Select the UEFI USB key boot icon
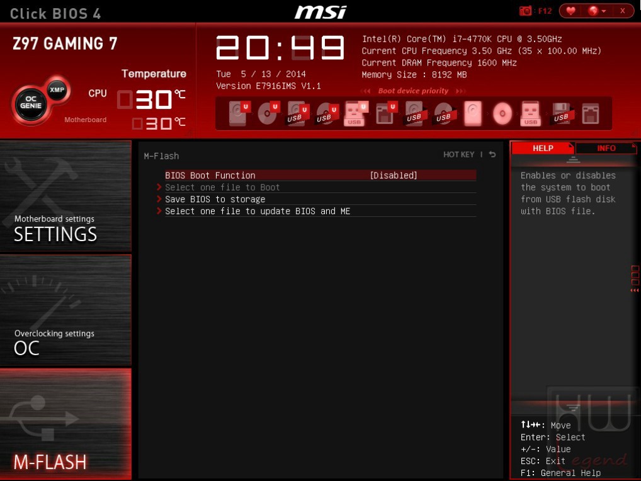Viewport: 641px width, 481px height. tap(356, 113)
